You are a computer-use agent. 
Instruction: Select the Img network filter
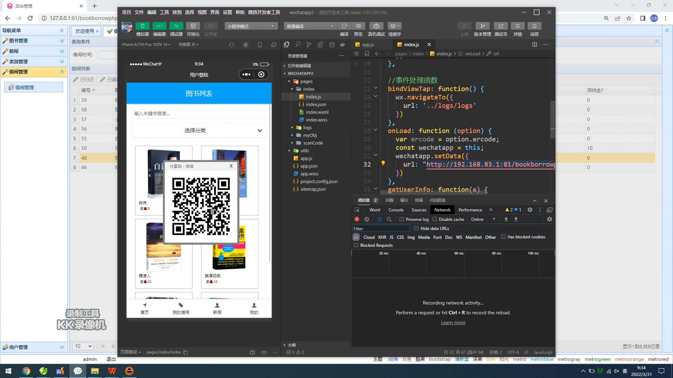pyautogui.click(x=411, y=237)
